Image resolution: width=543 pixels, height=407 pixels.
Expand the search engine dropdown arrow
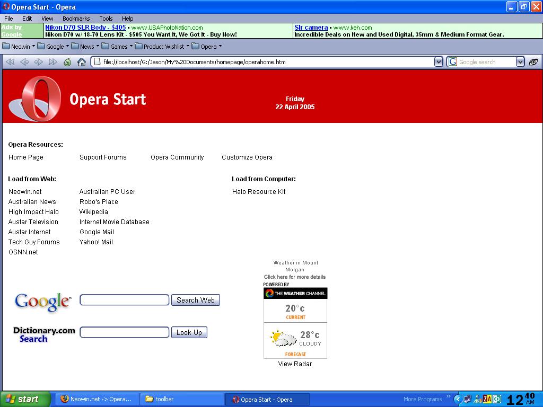[x=520, y=62]
